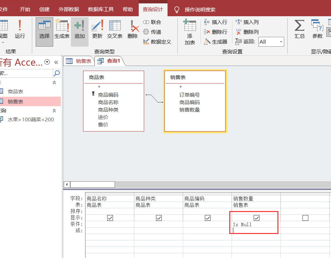Click the 商品种类 field cell in grid
This screenshot has width=331, height=258.
[158, 198]
